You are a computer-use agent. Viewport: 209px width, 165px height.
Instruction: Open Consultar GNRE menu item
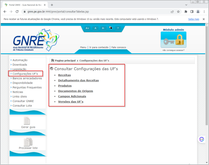[23, 101]
